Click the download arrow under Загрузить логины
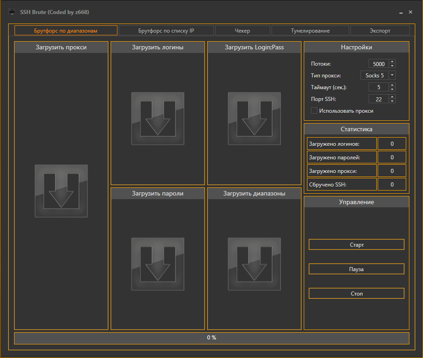 click(158, 119)
